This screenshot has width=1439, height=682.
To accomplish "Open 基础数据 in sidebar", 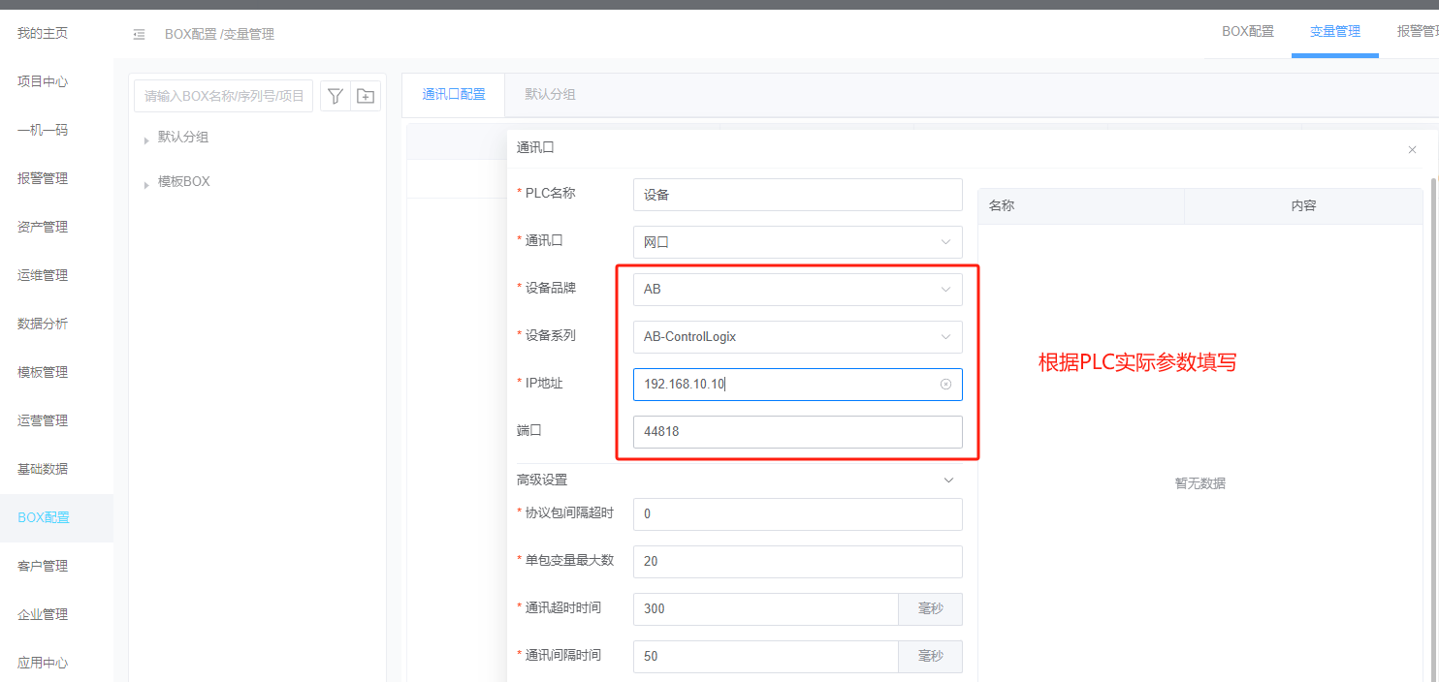I will [x=43, y=469].
